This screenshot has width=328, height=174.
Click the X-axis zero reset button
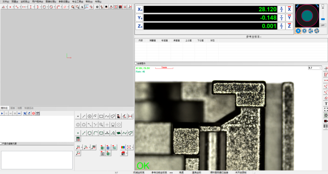click(x=289, y=9)
